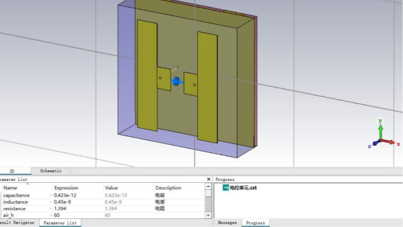
Task: Edit inductance expression 0.45e-9
Action: (62, 202)
